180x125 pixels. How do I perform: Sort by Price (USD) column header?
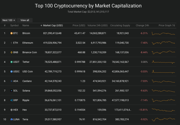point(79,25)
